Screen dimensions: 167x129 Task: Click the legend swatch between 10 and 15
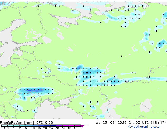pos(35,126)
